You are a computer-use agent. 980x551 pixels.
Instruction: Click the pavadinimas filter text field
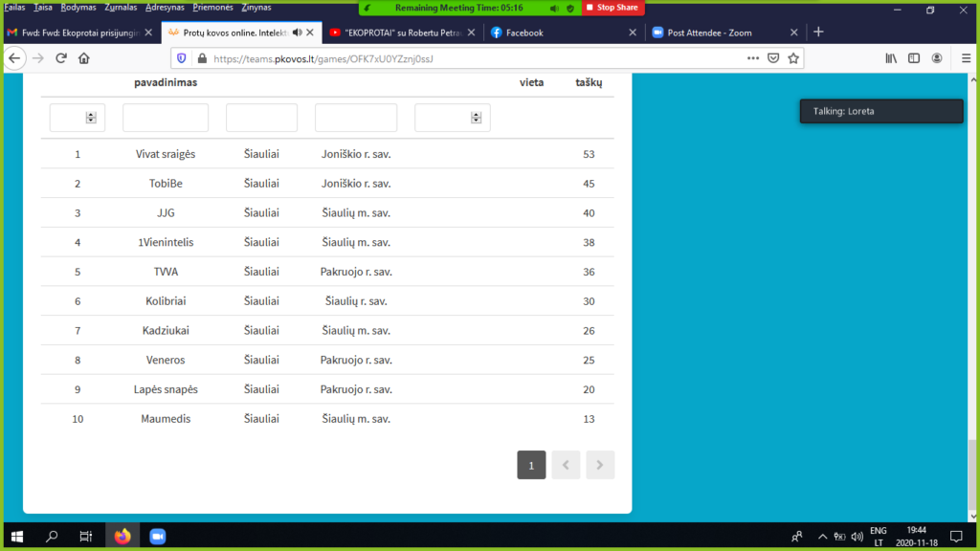166,118
